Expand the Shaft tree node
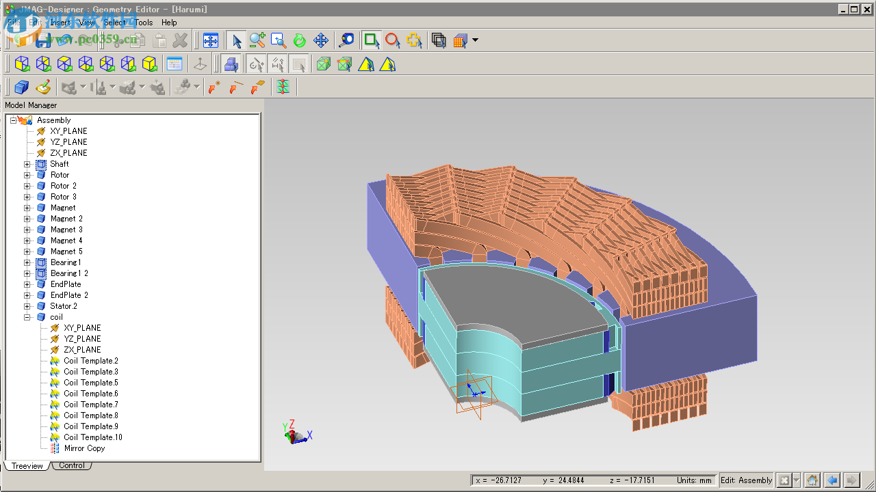Viewport: 876px width, 492px height. pyautogui.click(x=27, y=164)
